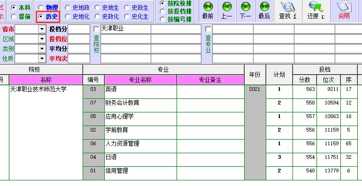The image size is (362, 186).
Task: Click the 序 column header
Action: coord(348,80)
